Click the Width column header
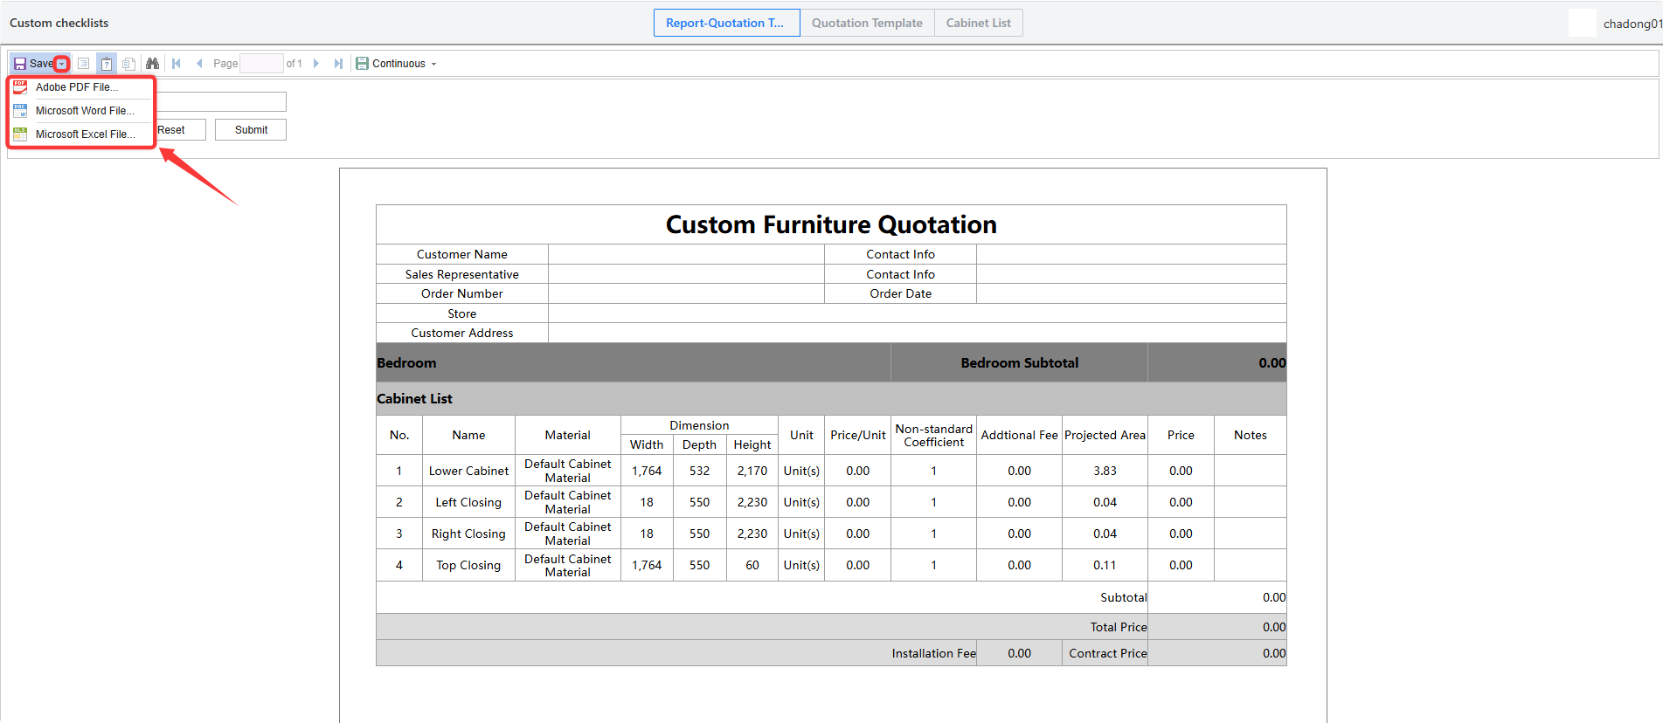This screenshot has width=1663, height=723. coord(647,444)
